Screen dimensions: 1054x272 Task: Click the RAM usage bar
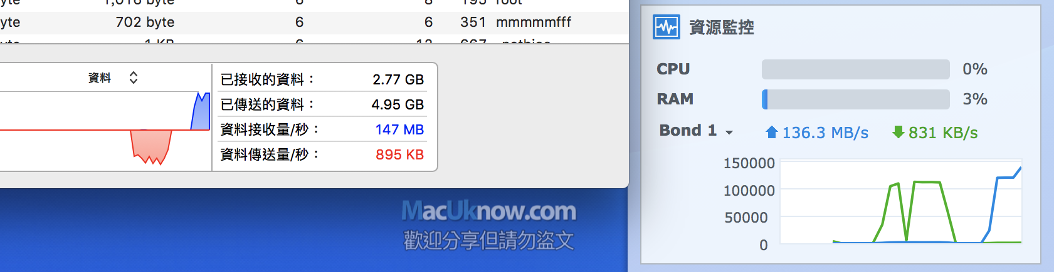(855, 99)
